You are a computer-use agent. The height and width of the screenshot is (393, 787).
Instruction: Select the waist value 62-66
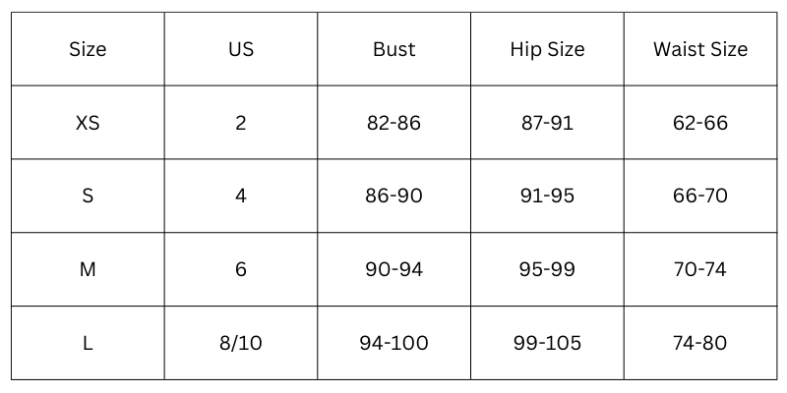700,123
